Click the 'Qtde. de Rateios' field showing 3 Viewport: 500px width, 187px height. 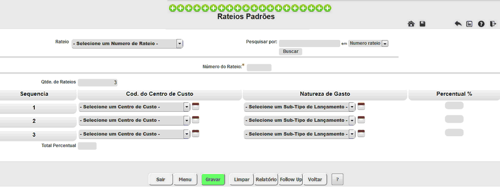98,82
